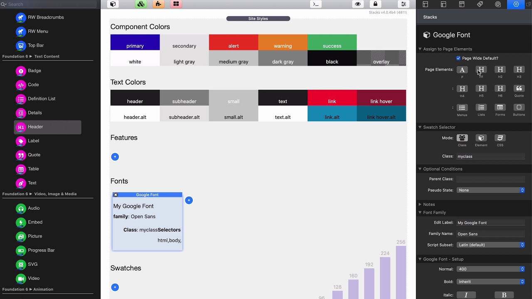The width and height of the screenshot is (532, 299).
Task: Select the SVG stack icon
Action: [21, 264]
